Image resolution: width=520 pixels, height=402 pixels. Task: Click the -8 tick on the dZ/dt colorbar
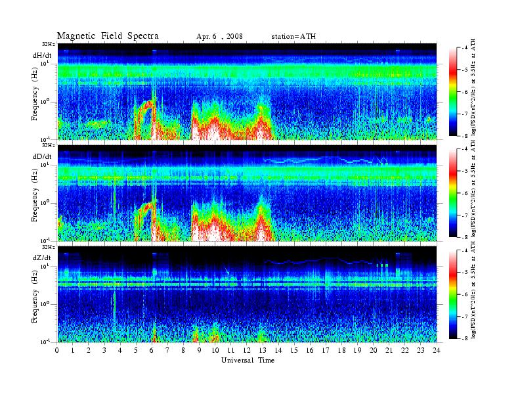pyautogui.click(x=465, y=338)
